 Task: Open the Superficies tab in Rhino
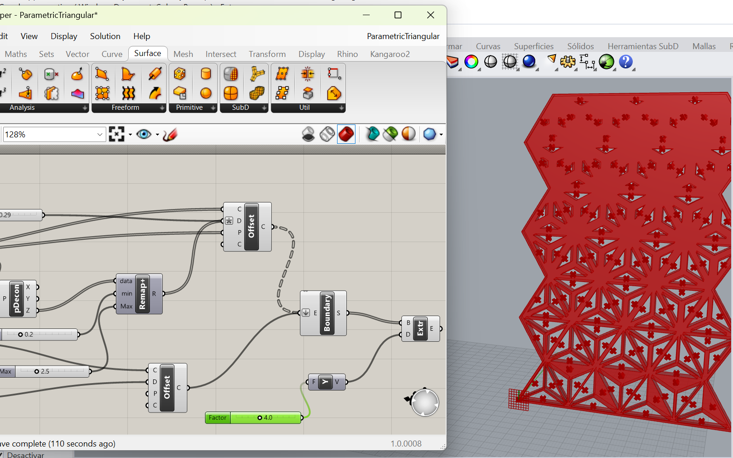pos(533,46)
